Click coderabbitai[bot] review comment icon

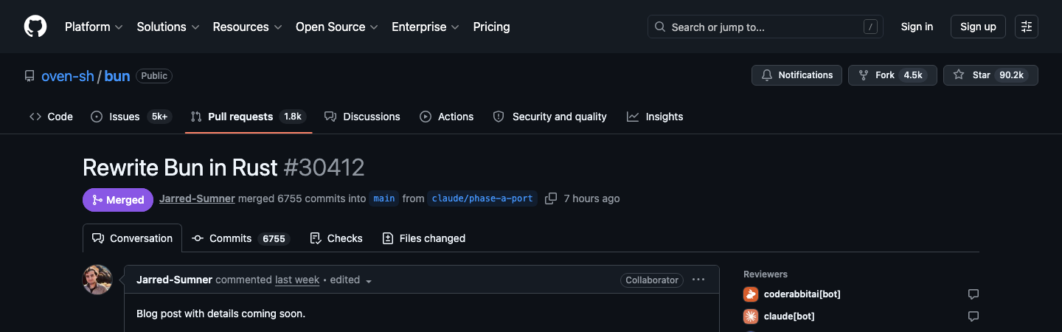(x=974, y=294)
